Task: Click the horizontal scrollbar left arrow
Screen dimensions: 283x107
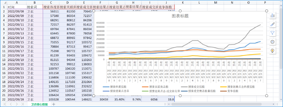Action: [x=168, y=104]
